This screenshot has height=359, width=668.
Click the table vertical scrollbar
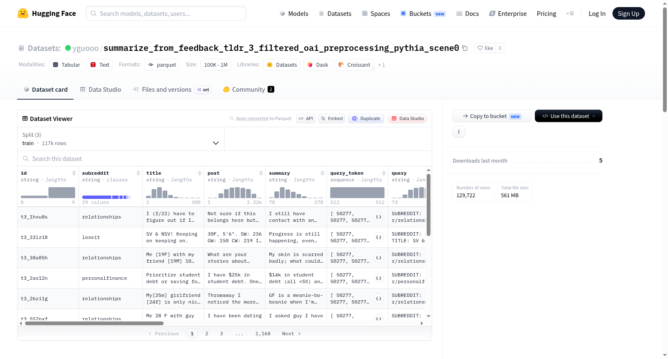pyautogui.click(x=428, y=205)
